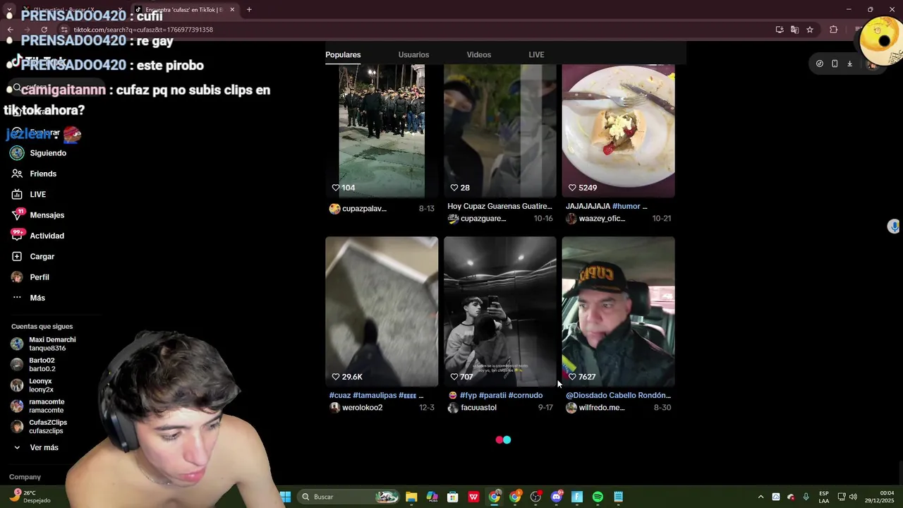
Task: Open the Siguiendo sidebar icon
Action: 17,153
